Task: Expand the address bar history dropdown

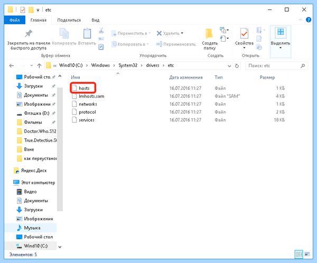Action: (229, 66)
